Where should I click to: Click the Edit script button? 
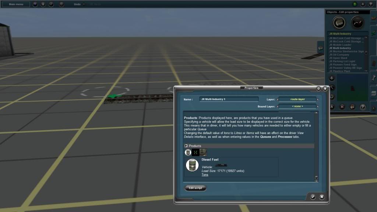[195, 188]
